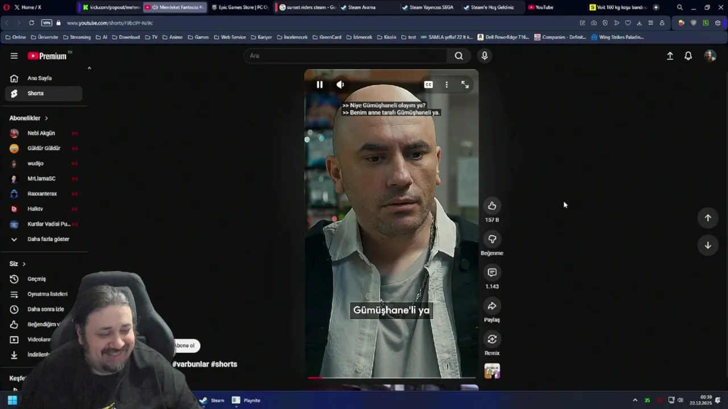Open the account avatar menu

pyautogui.click(x=710, y=56)
